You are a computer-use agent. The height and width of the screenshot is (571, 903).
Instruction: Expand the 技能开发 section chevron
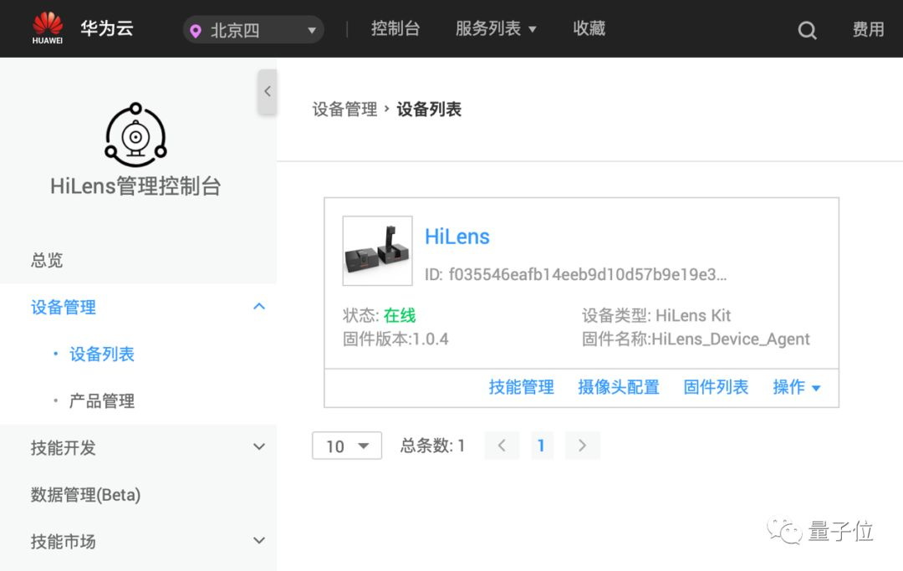[259, 446]
